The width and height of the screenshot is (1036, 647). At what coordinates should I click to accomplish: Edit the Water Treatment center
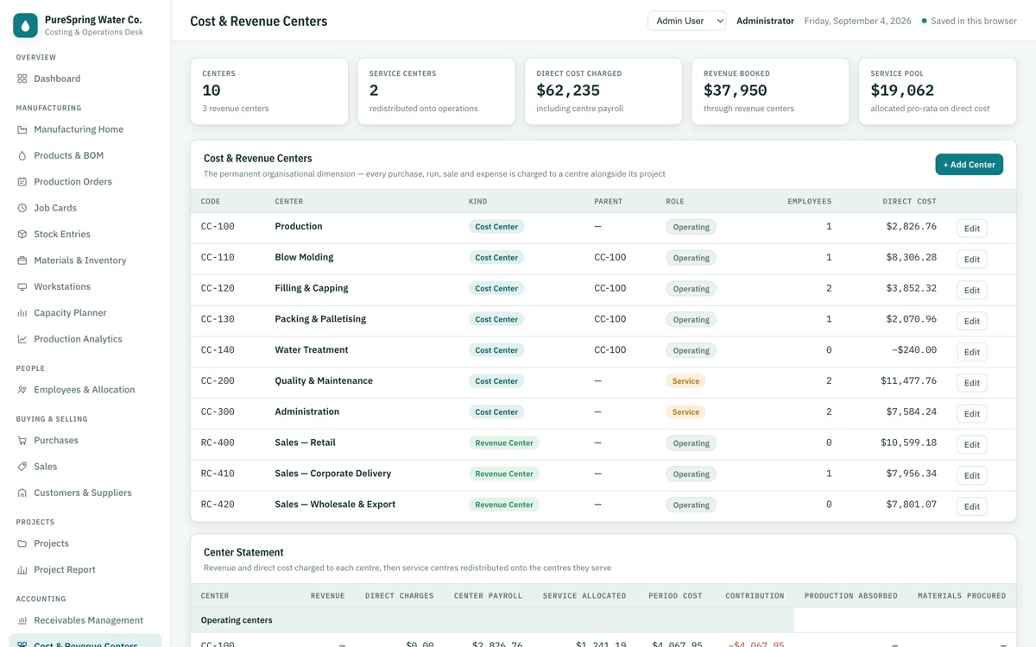click(971, 352)
